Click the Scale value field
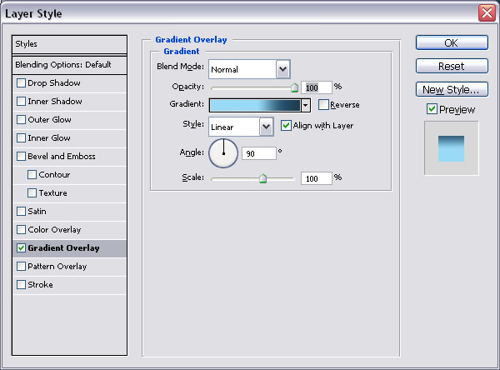This screenshot has width=500, height=370. point(317,178)
